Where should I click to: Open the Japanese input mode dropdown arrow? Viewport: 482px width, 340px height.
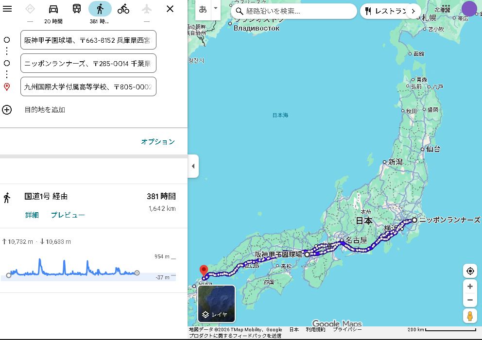(x=216, y=9)
